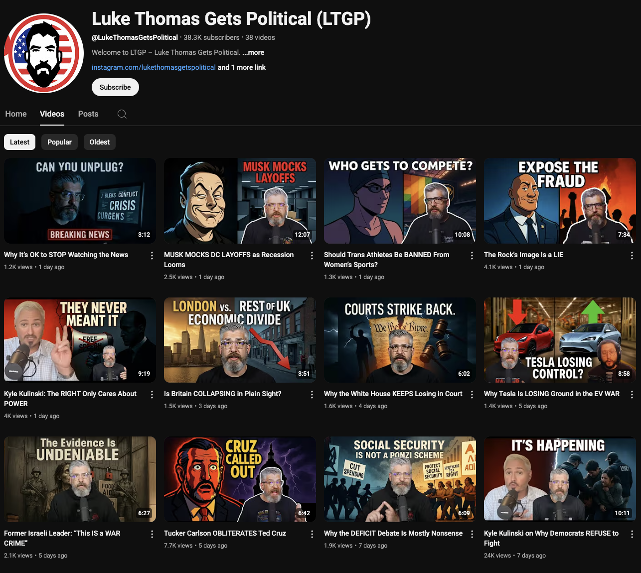Open title 'Former Israeli Leader: This IS a WAR CRIME'
Screen dimensions: 641x573
(x=62, y=538)
